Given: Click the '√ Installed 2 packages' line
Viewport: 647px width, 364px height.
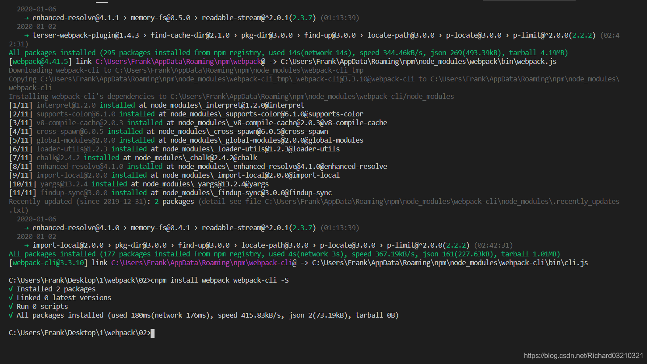Looking at the screenshot, I should coord(52,289).
